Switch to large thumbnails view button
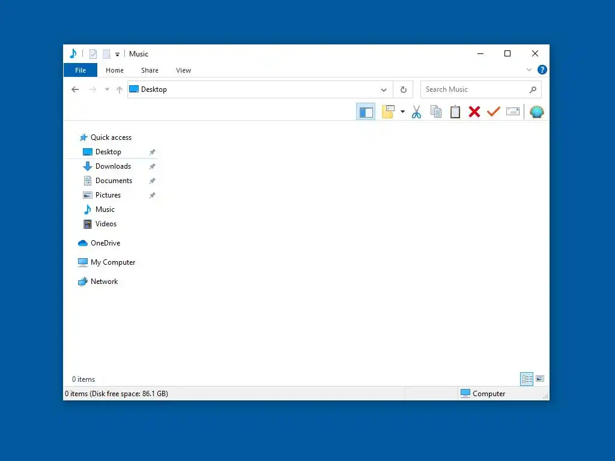 coord(540,379)
